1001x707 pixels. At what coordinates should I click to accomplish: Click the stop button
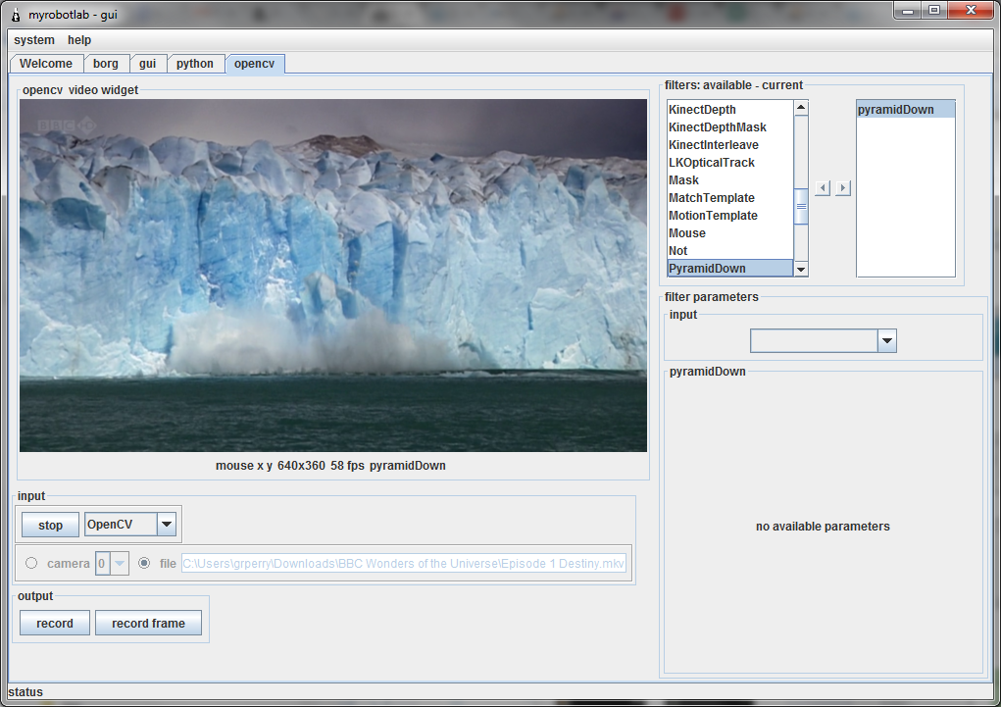click(50, 525)
